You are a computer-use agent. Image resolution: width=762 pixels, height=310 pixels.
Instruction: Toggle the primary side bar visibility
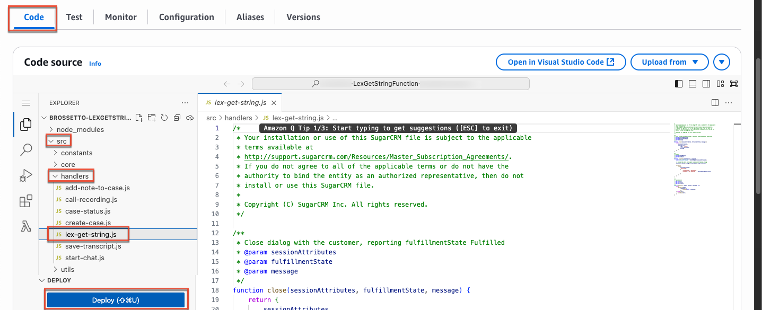tap(679, 84)
